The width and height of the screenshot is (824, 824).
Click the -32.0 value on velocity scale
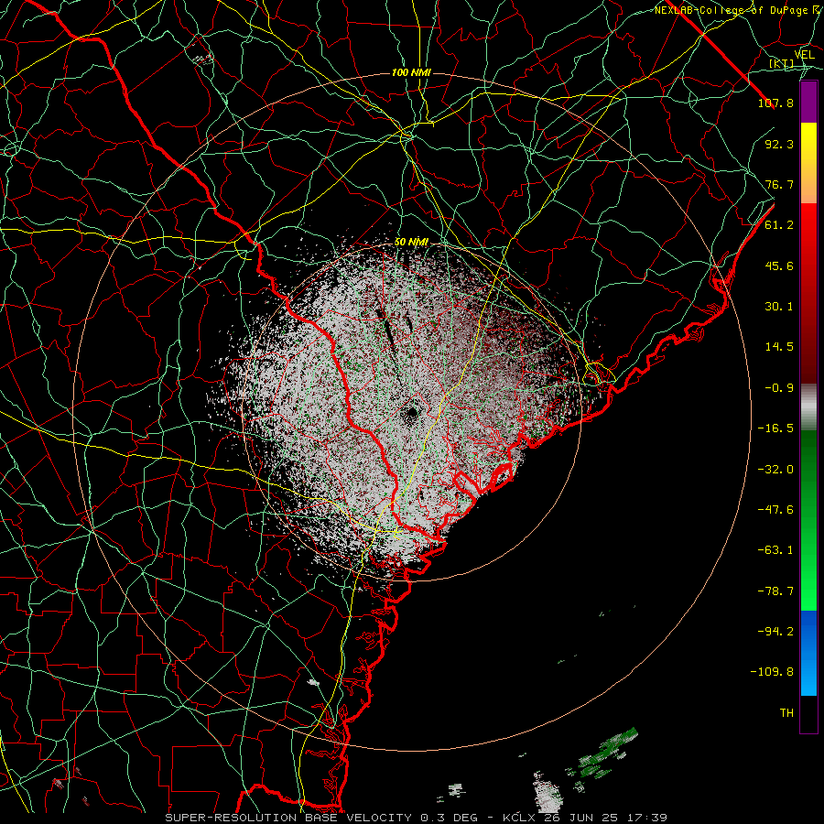(775, 470)
